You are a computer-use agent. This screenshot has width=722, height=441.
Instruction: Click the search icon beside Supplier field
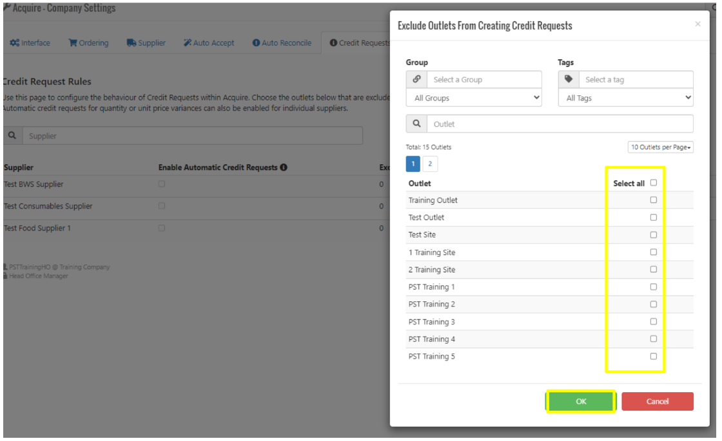tap(12, 136)
